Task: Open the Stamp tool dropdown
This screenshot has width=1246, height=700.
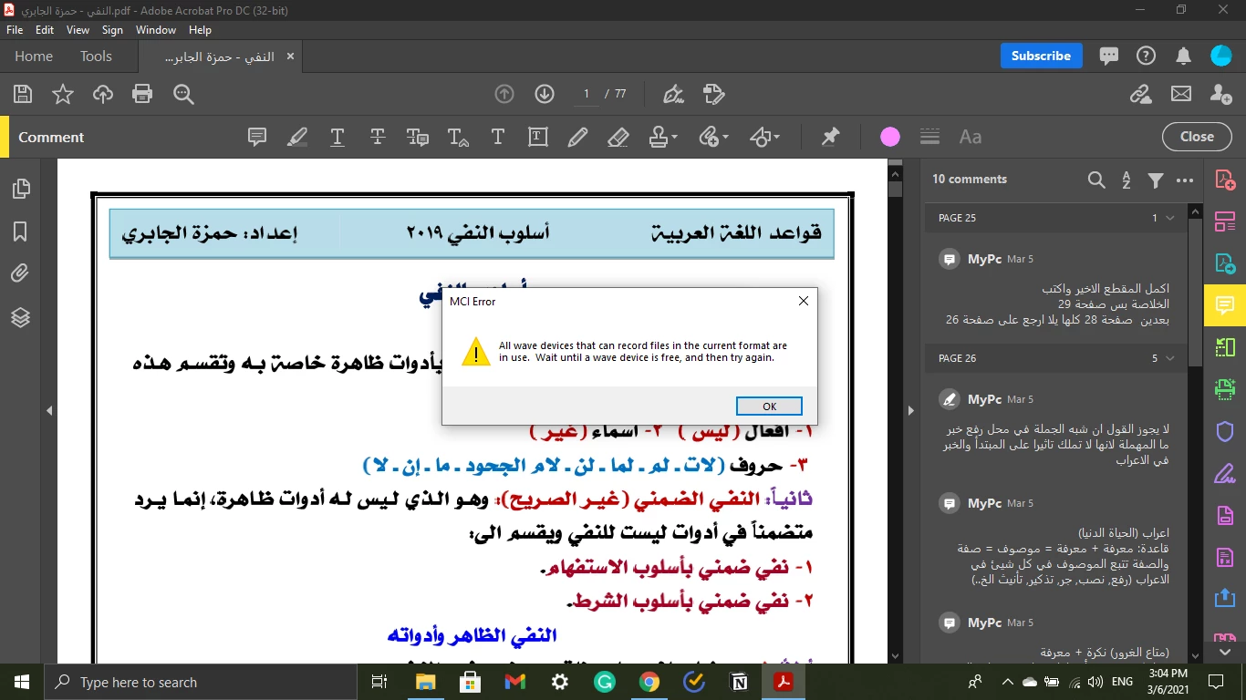Action: [663, 137]
